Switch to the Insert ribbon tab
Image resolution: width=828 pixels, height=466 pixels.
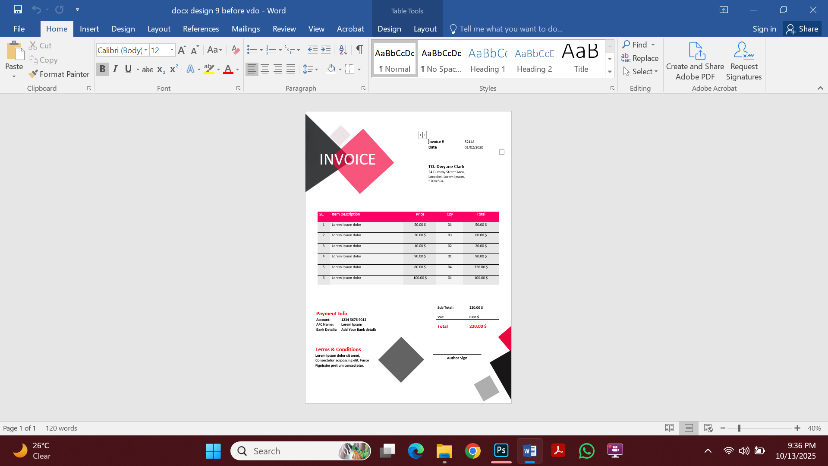click(x=89, y=29)
